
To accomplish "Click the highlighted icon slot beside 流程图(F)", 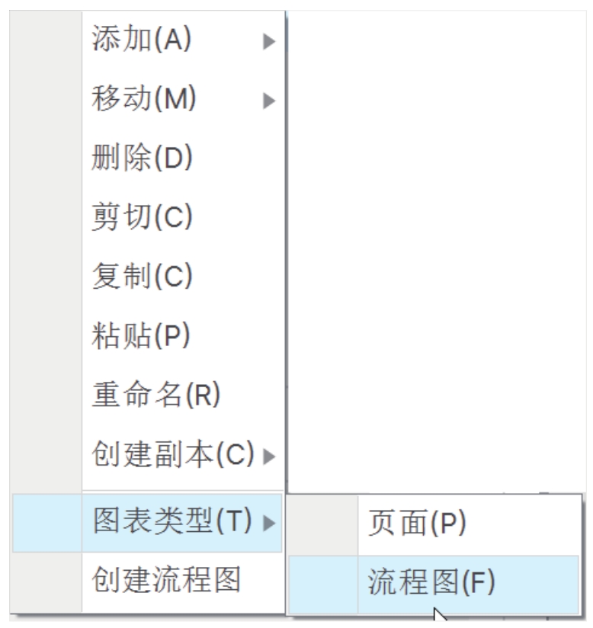I will click(323, 584).
